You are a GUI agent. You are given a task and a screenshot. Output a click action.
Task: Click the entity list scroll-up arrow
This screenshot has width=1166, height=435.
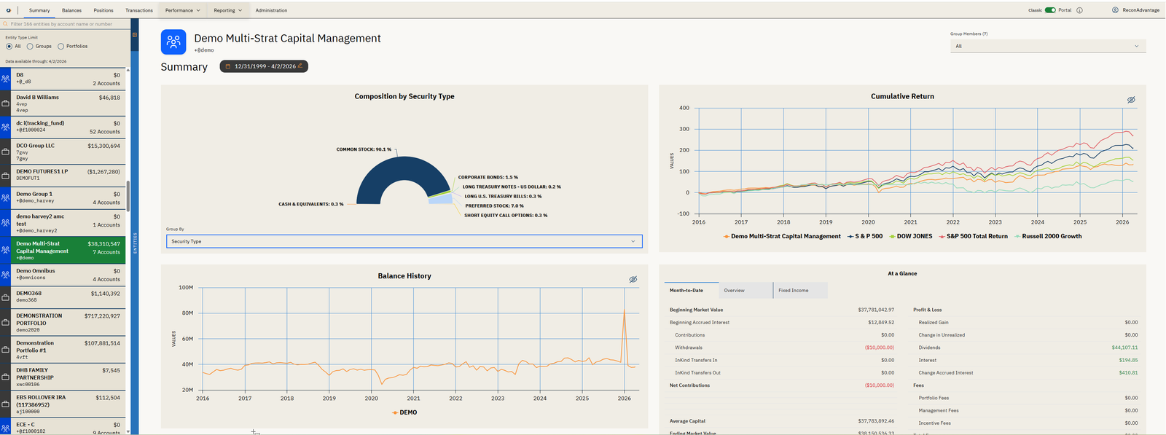pos(128,70)
